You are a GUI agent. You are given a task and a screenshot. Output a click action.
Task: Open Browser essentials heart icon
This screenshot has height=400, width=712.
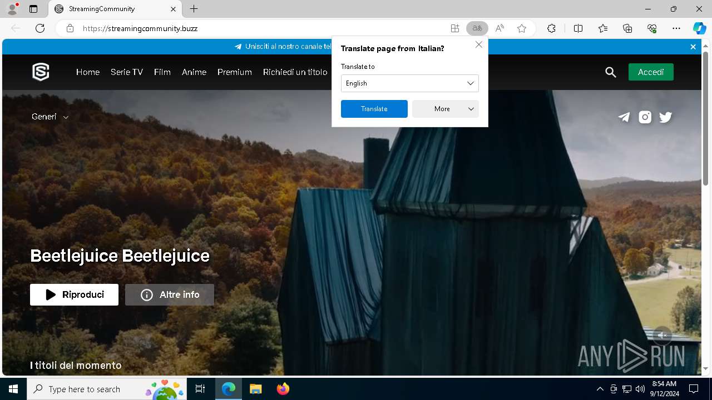pos(652,28)
